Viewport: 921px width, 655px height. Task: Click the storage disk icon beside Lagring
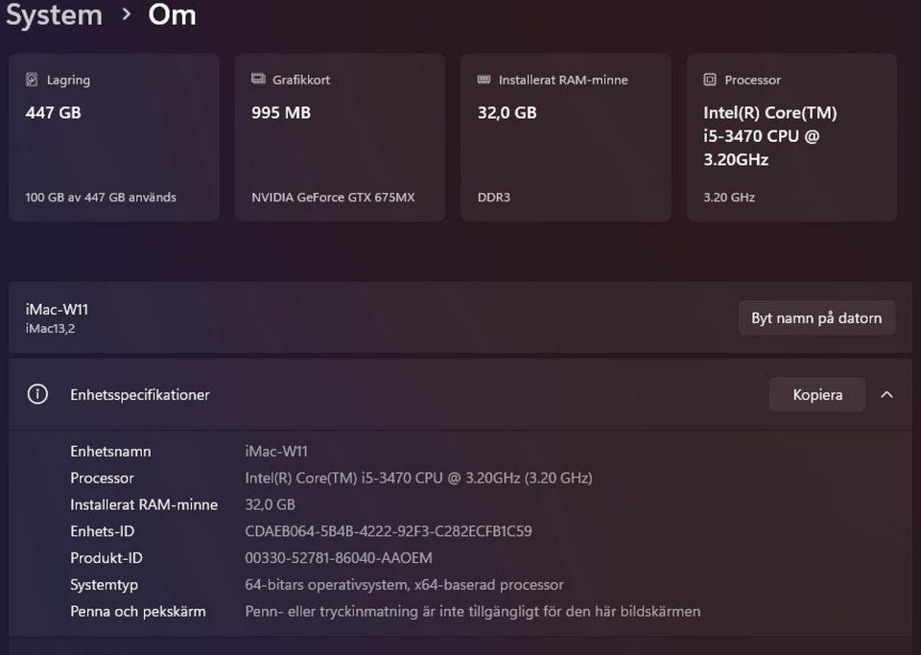click(32, 81)
